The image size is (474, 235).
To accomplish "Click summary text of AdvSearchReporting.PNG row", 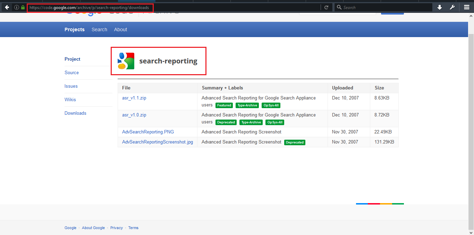I will point(242,132).
